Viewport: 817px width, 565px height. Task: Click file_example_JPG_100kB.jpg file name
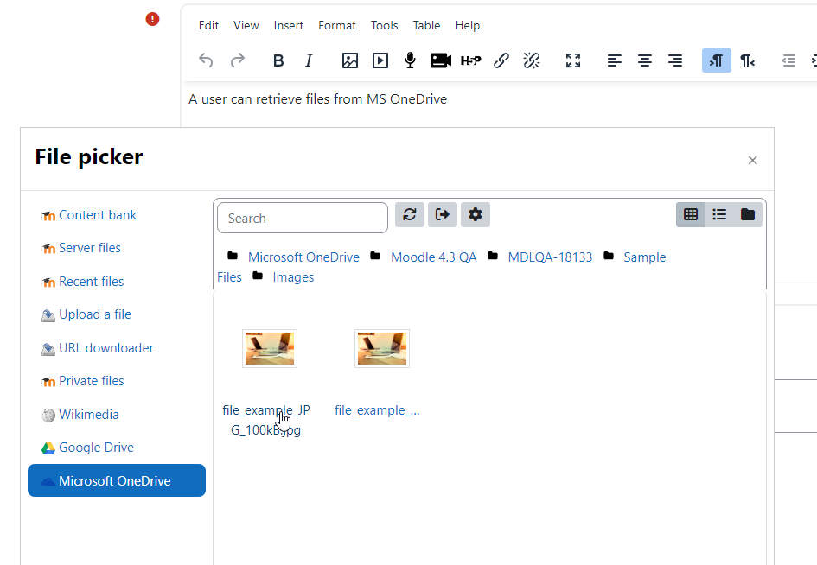(x=265, y=420)
